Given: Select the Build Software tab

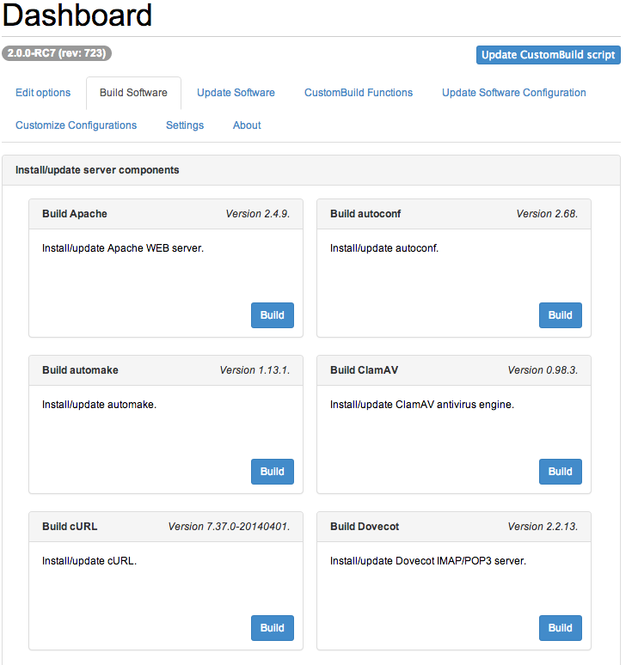Looking at the screenshot, I should (133, 93).
